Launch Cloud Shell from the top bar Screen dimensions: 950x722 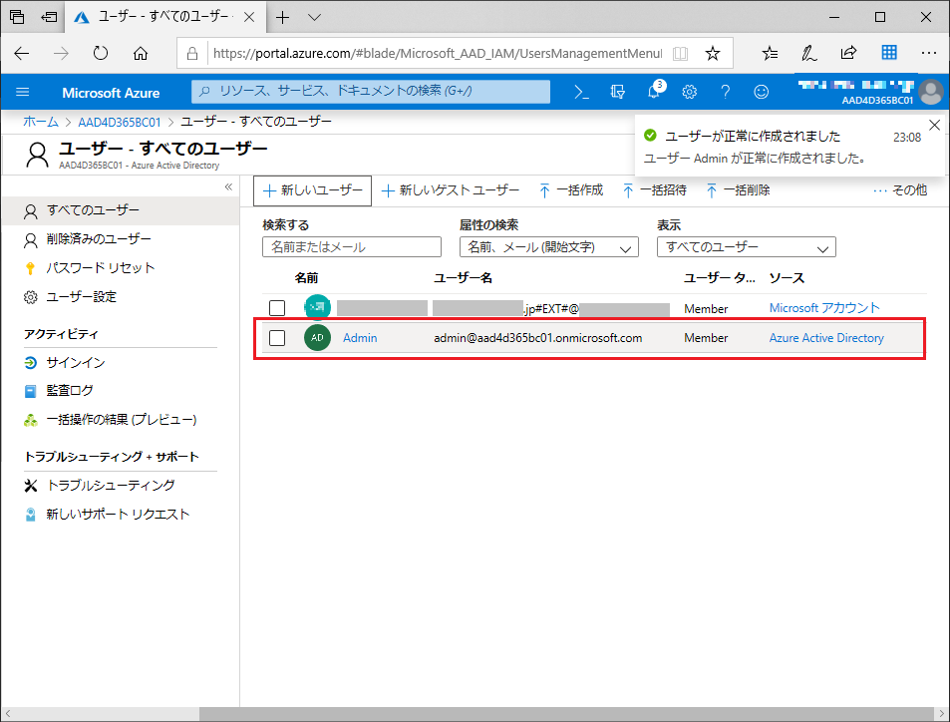coord(581,92)
